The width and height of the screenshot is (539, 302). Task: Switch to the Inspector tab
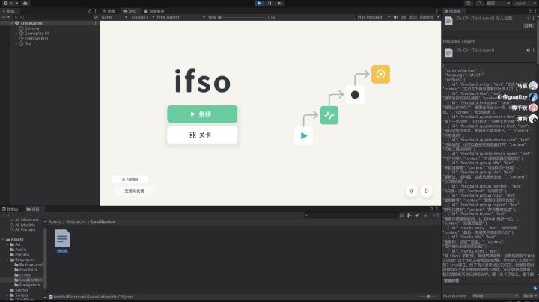click(x=452, y=11)
